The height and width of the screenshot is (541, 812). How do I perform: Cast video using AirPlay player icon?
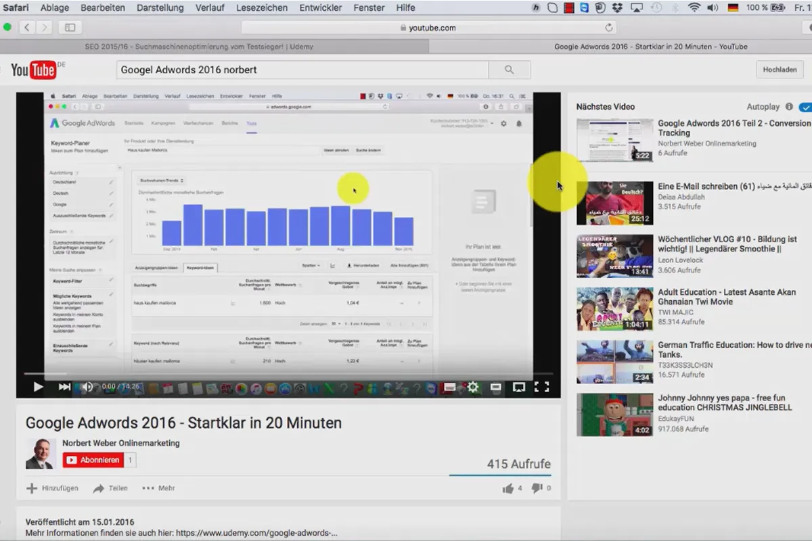tap(519, 387)
